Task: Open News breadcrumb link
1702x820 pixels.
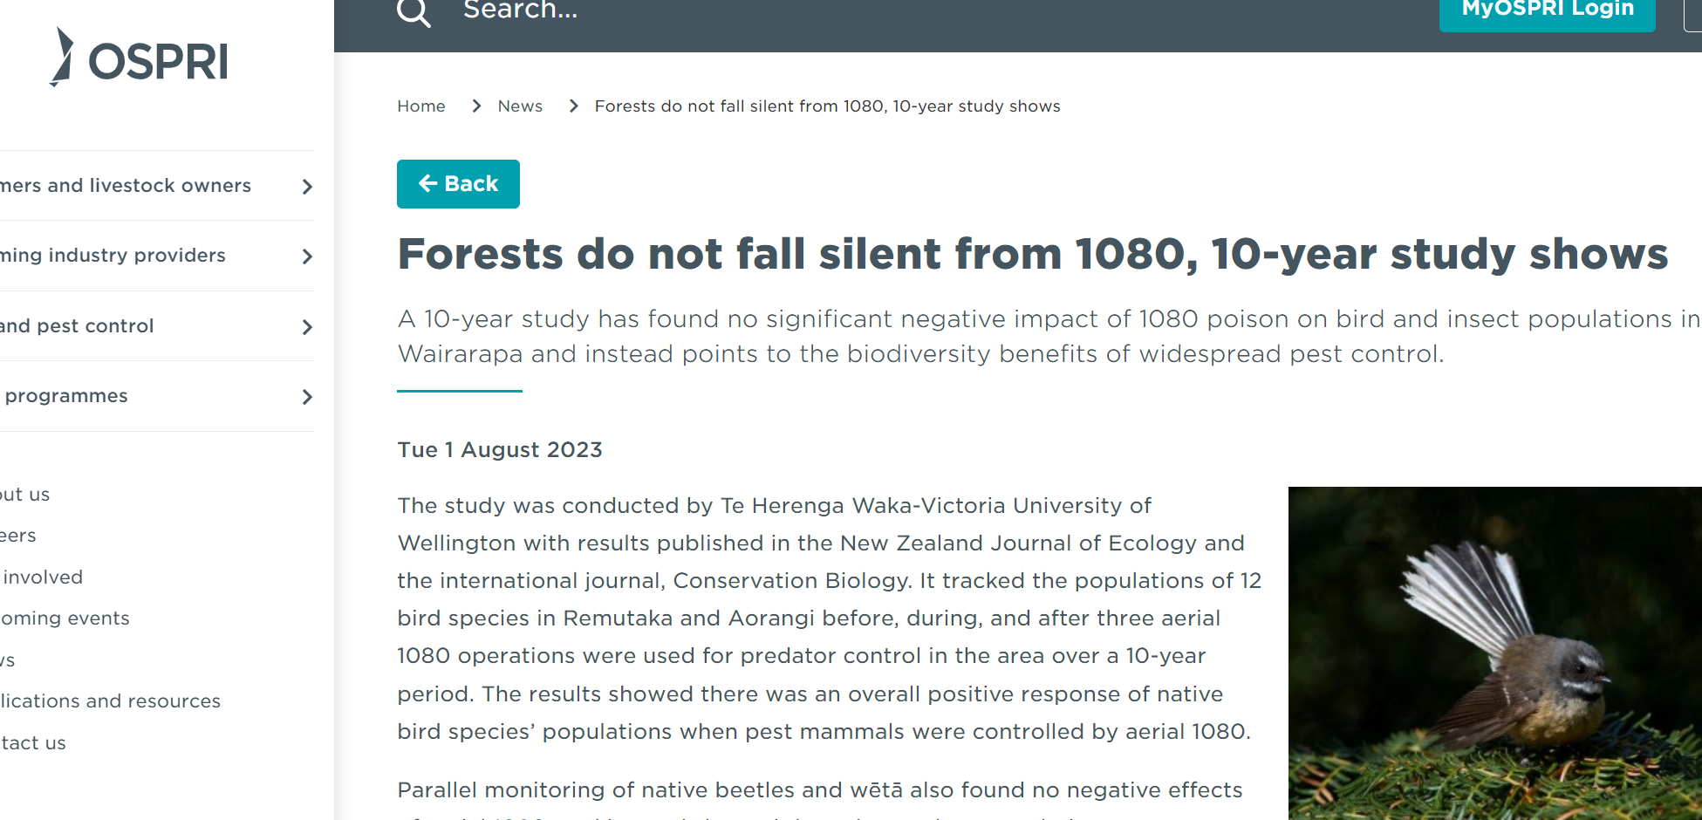Action: [x=520, y=106]
